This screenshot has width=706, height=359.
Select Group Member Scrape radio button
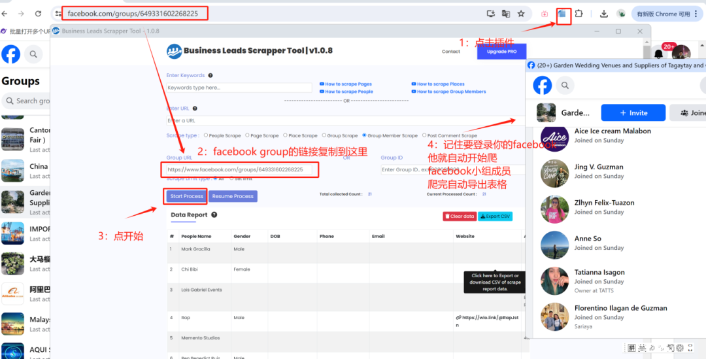[x=364, y=135]
